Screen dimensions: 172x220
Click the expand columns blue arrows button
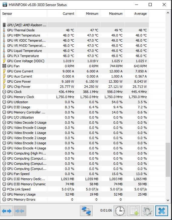click(x=7, y=211)
